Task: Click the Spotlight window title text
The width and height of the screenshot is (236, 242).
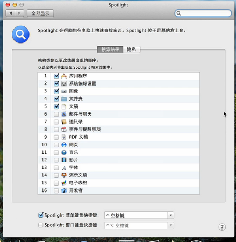Action: tap(118, 5)
